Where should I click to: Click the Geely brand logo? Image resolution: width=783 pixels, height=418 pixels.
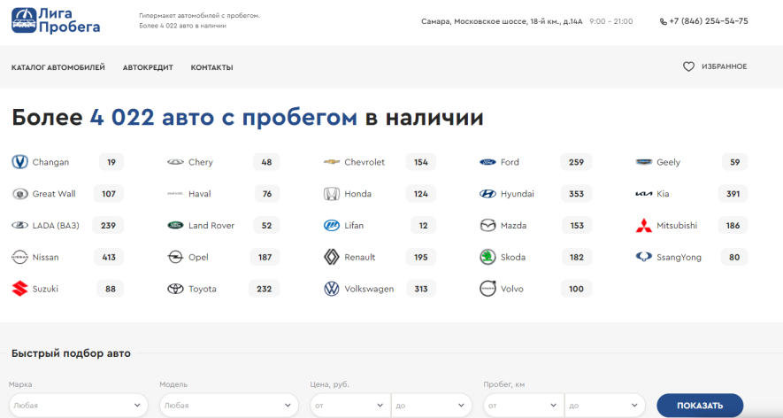(644, 162)
